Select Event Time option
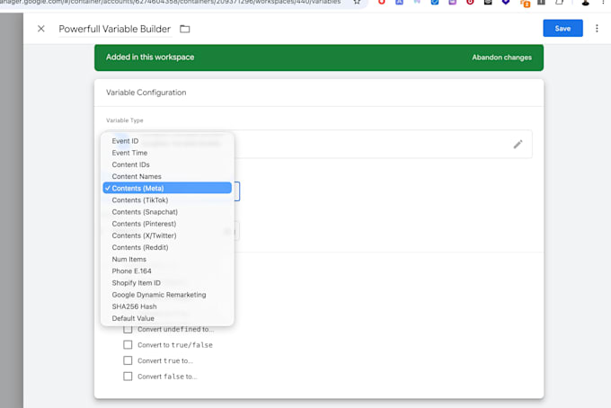Image resolution: width=611 pixels, height=408 pixels. coord(167,153)
